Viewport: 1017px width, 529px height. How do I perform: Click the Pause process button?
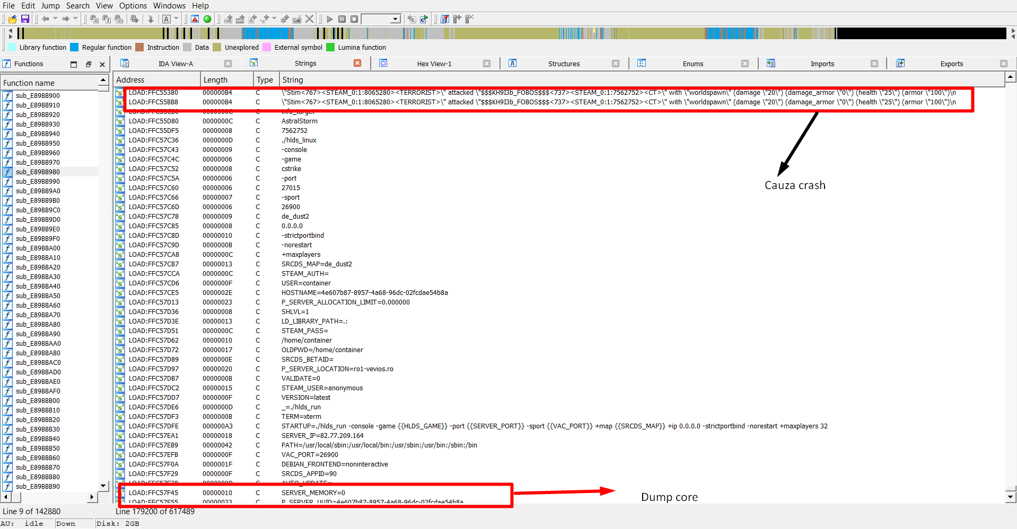[x=342, y=19]
